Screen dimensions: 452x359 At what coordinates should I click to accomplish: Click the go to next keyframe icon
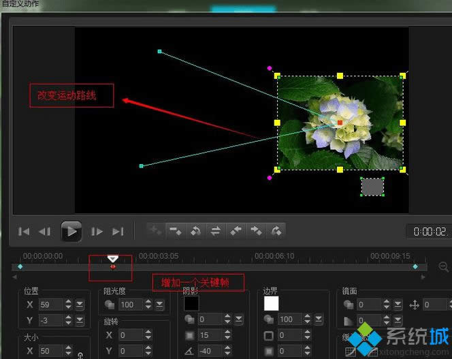click(x=256, y=231)
